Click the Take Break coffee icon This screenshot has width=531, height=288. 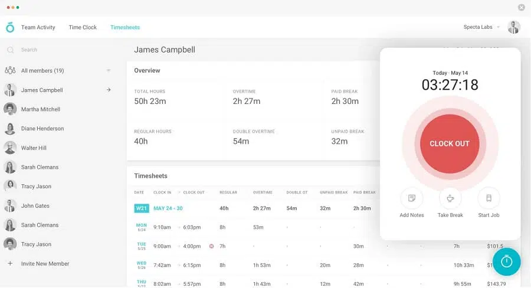450,198
